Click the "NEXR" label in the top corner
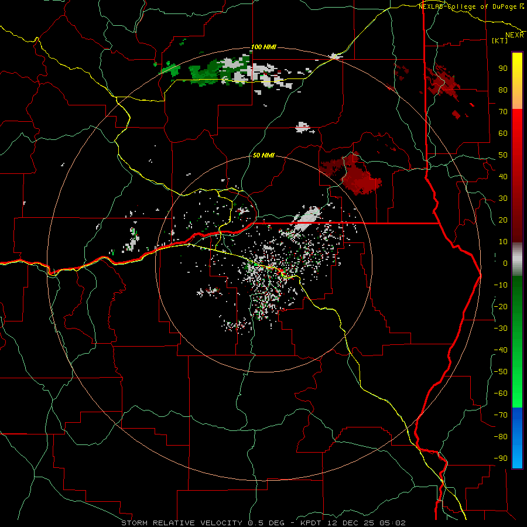This screenshot has height=527, width=527. 515,35
